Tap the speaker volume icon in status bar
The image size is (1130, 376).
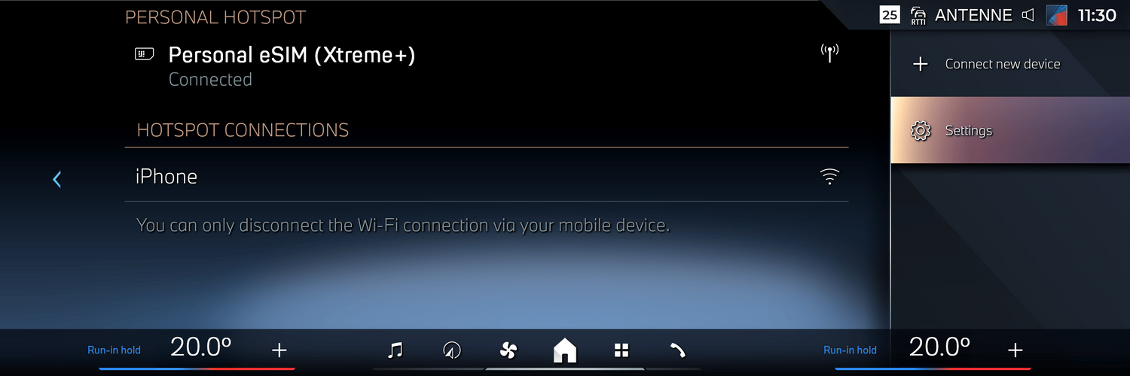click(x=1028, y=15)
